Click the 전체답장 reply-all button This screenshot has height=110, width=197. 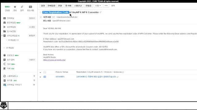click(51, 5)
